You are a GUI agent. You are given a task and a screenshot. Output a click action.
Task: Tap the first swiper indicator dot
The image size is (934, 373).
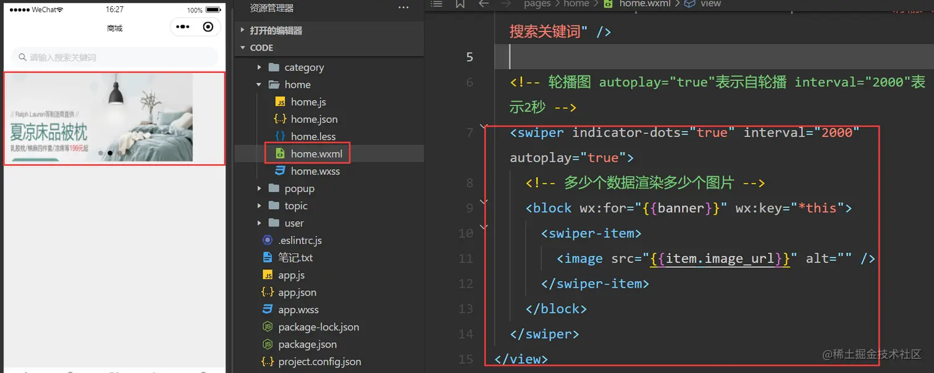click(101, 153)
